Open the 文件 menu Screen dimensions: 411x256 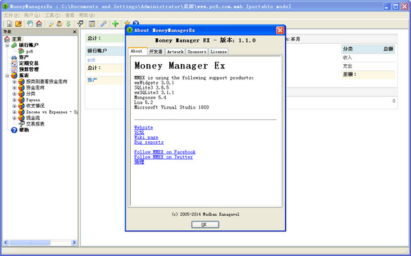pyautogui.click(x=12, y=15)
